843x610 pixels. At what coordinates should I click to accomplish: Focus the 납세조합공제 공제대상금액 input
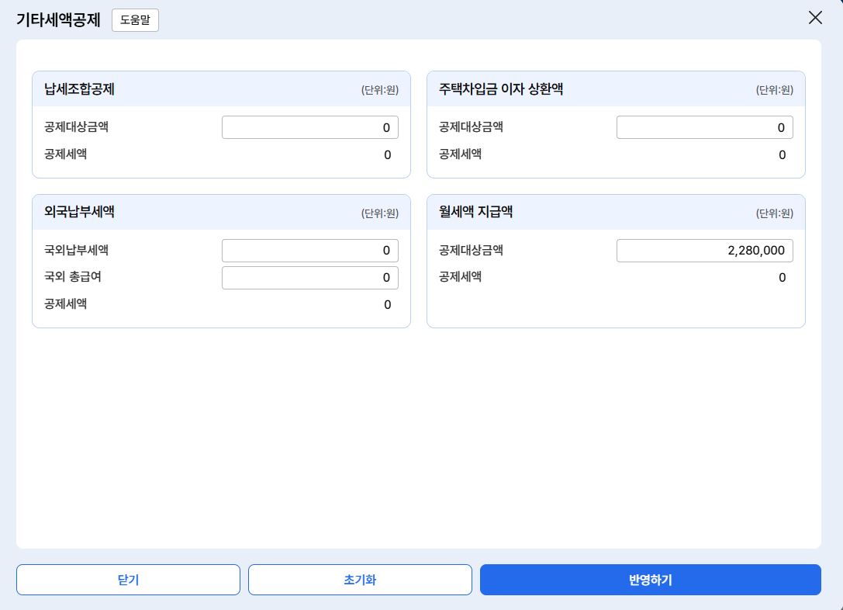point(309,127)
